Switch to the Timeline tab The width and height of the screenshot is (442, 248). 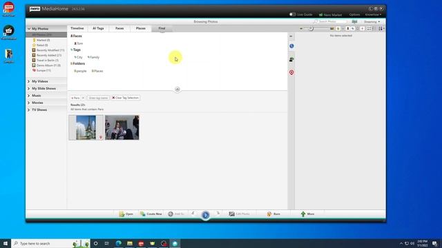point(77,28)
